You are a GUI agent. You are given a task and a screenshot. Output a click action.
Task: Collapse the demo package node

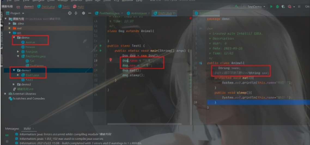pyautogui.click(x=14, y=37)
